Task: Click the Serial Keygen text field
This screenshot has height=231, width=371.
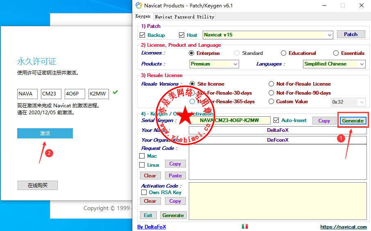Action: [x=229, y=120]
